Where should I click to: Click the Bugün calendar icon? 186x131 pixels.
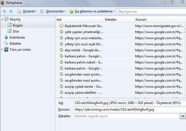coord(9,25)
